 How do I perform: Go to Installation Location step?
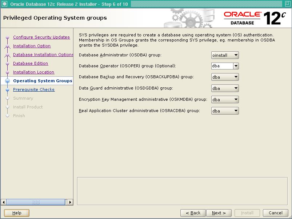[x=33, y=72]
